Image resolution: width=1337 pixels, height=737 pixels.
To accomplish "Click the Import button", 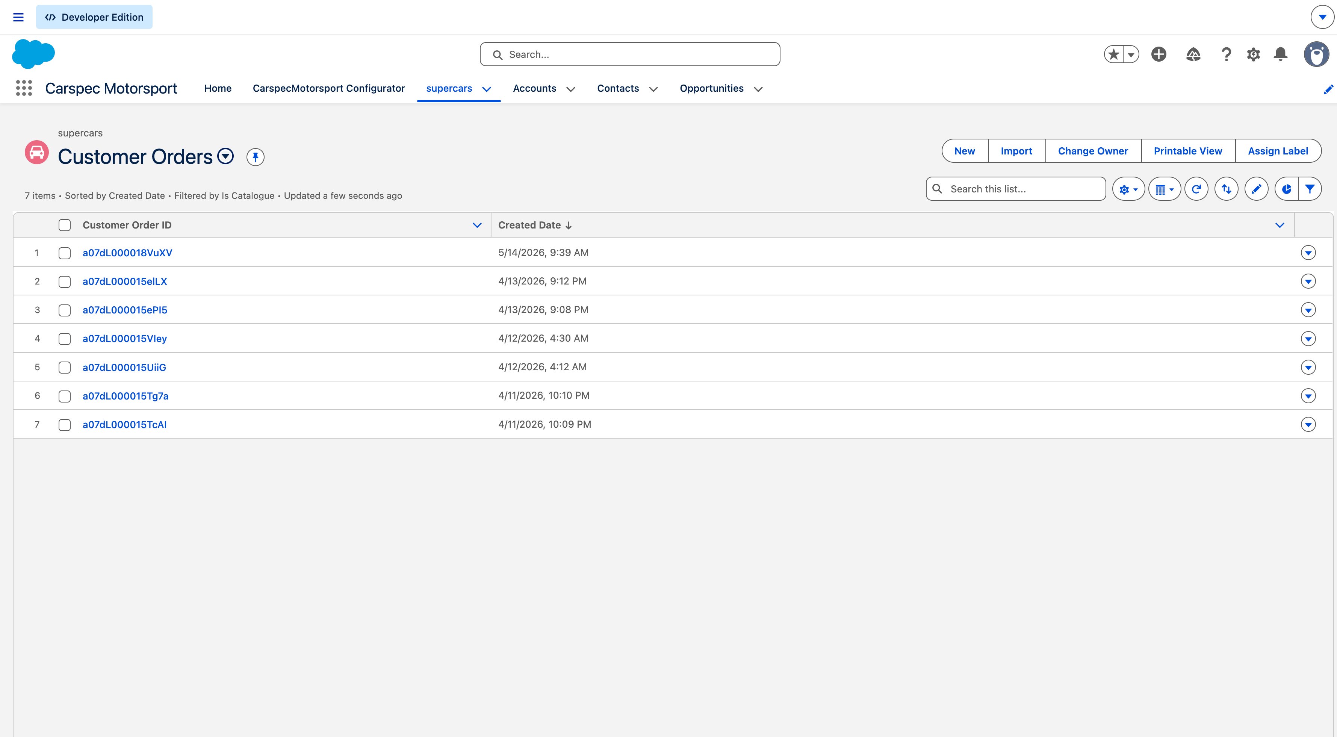I will click(x=1017, y=151).
